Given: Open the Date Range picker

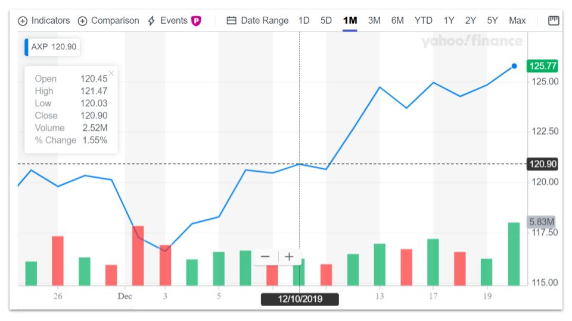Looking at the screenshot, I should [x=257, y=21].
